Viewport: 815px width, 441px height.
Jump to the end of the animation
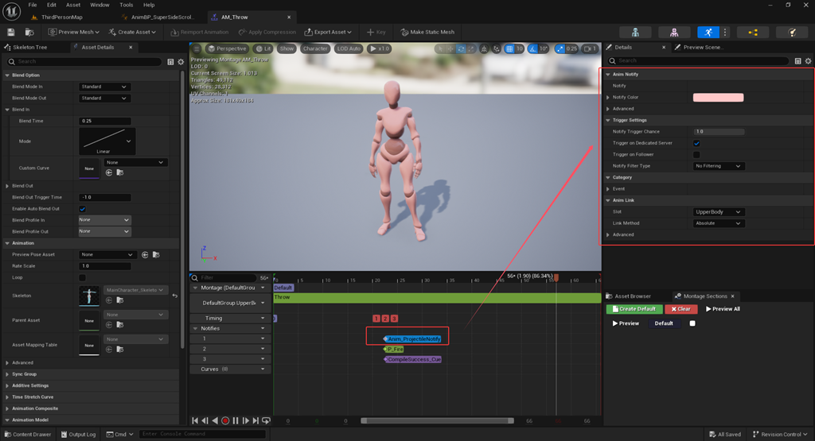[x=255, y=421]
